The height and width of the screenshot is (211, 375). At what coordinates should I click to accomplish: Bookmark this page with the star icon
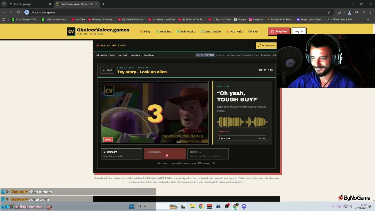[329, 12]
